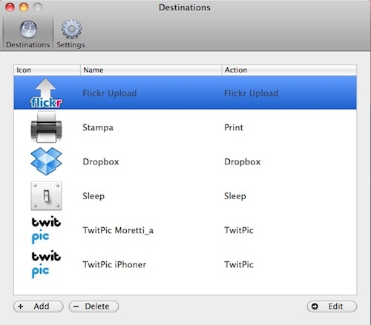Open the Settings gear icon
Screen dimensions: 371x325
pos(71,29)
